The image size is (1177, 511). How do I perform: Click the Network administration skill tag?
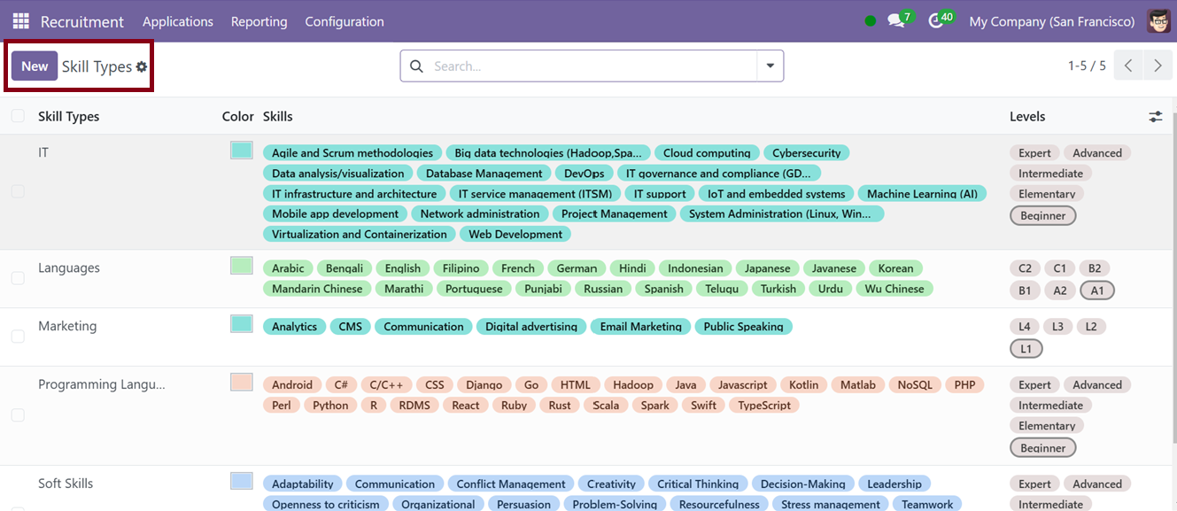click(480, 214)
